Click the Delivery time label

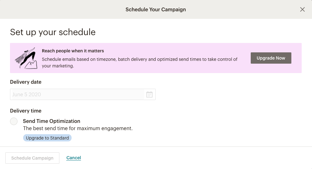[x=26, y=111]
